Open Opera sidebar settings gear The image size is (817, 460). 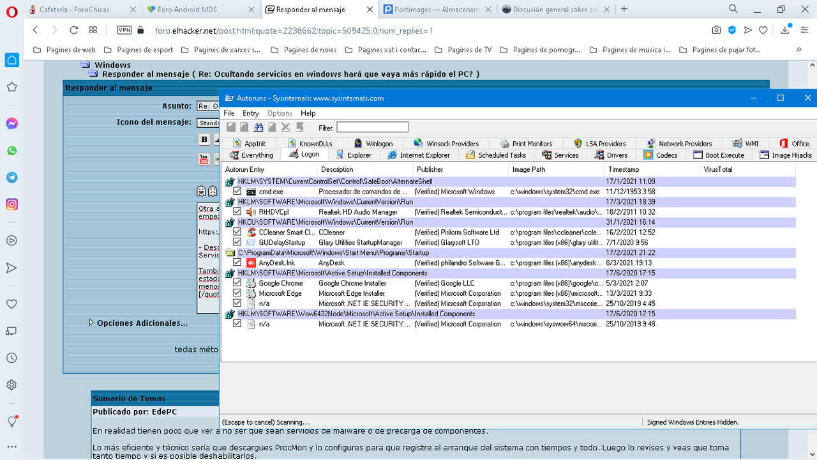(11, 385)
